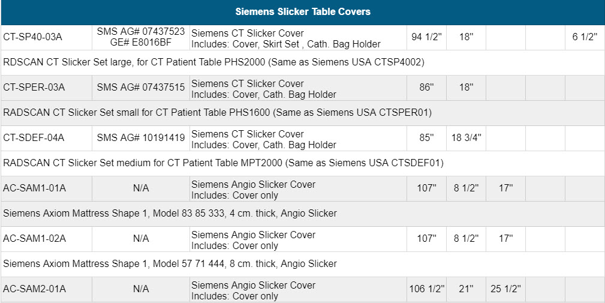Image resolution: width=605 pixels, height=303 pixels.
Task: Click the 106 1/2" length cell
Action: [426, 290]
